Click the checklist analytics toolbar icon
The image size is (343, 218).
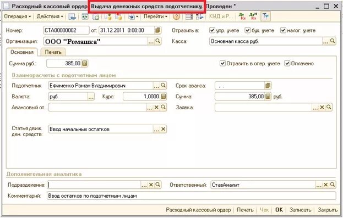(x=199, y=16)
